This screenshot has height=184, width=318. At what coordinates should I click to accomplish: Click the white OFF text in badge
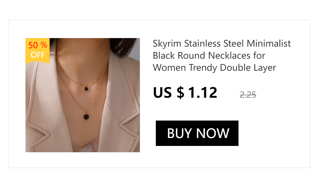pos(38,55)
